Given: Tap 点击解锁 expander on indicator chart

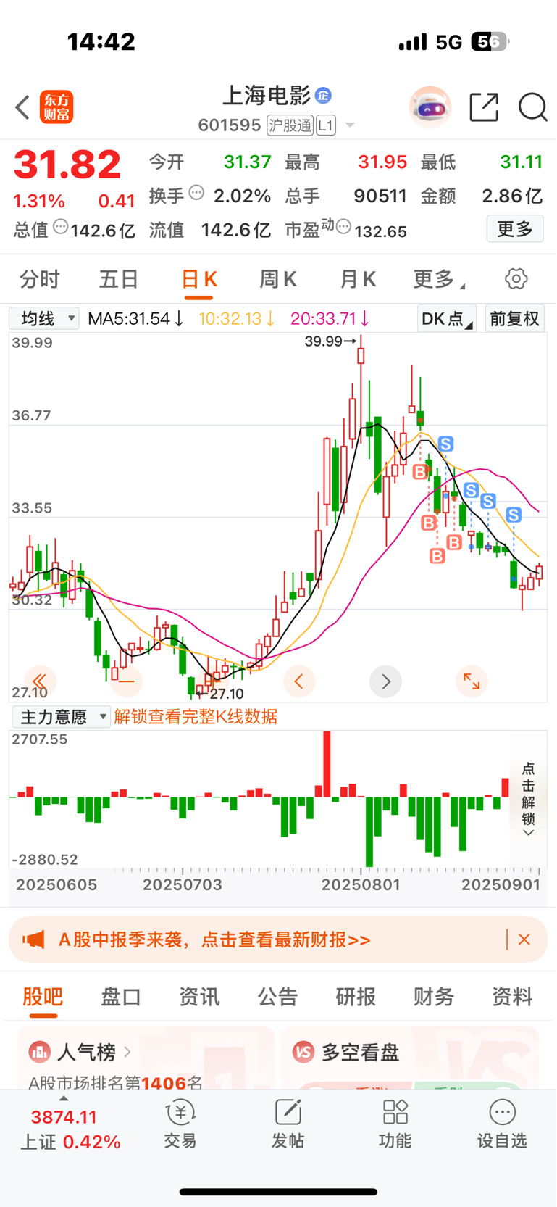Looking at the screenshot, I should (x=529, y=798).
